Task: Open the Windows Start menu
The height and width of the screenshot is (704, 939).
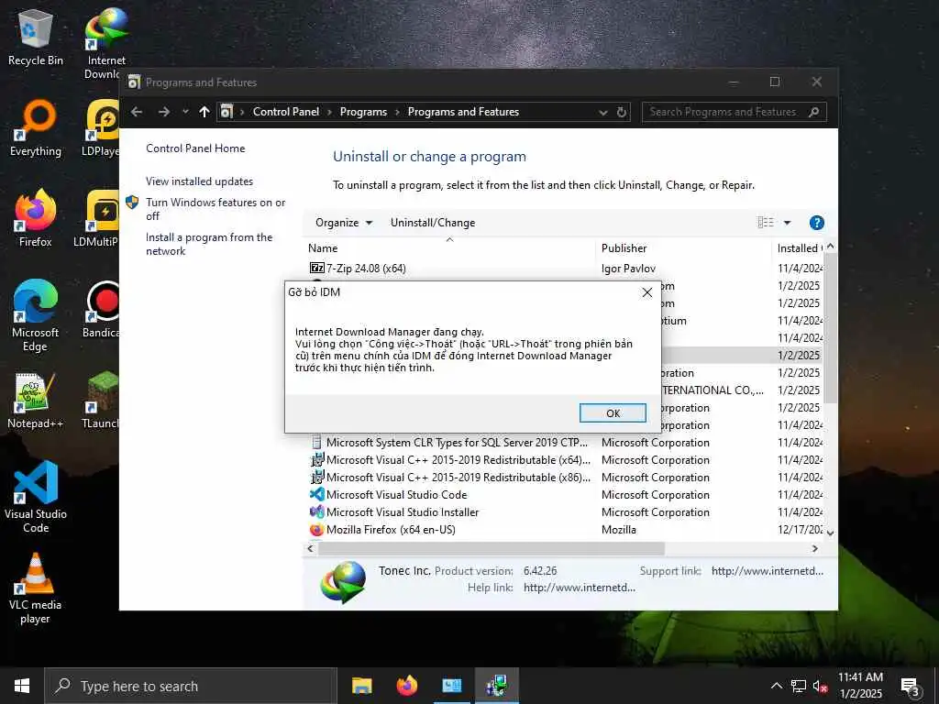Action: pyautogui.click(x=22, y=686)
